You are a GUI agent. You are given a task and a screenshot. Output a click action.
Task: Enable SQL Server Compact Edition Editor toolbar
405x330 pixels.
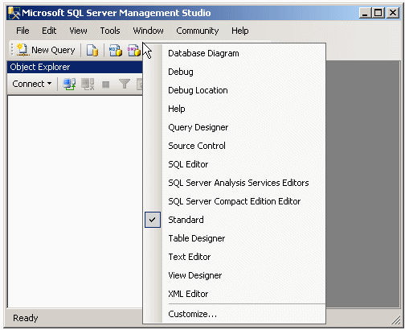pos(235,201)
